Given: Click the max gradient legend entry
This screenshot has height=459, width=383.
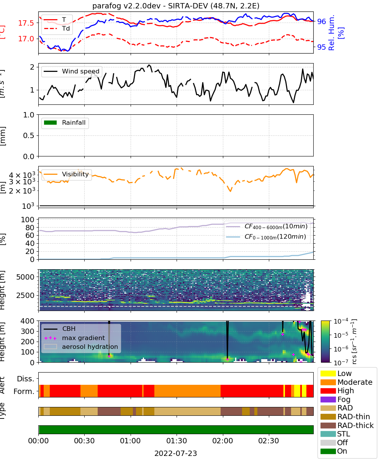Looking at the screenshot, I should [74, 338].
